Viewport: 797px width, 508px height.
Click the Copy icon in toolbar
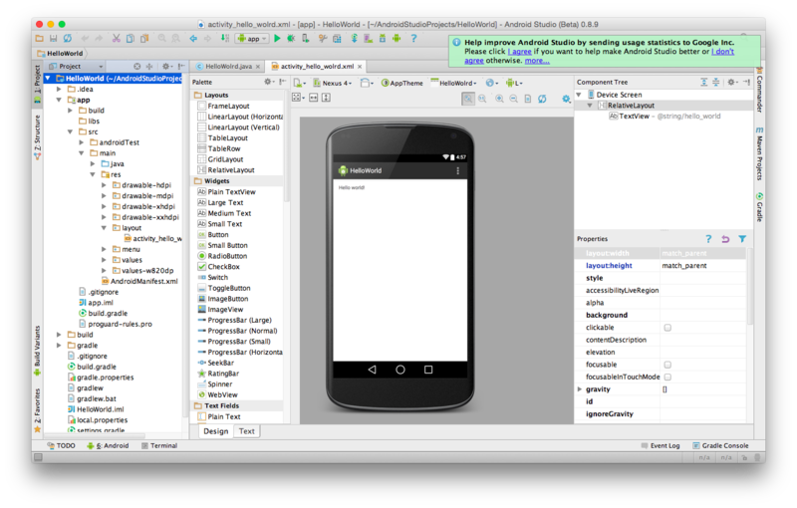(131, 38)
